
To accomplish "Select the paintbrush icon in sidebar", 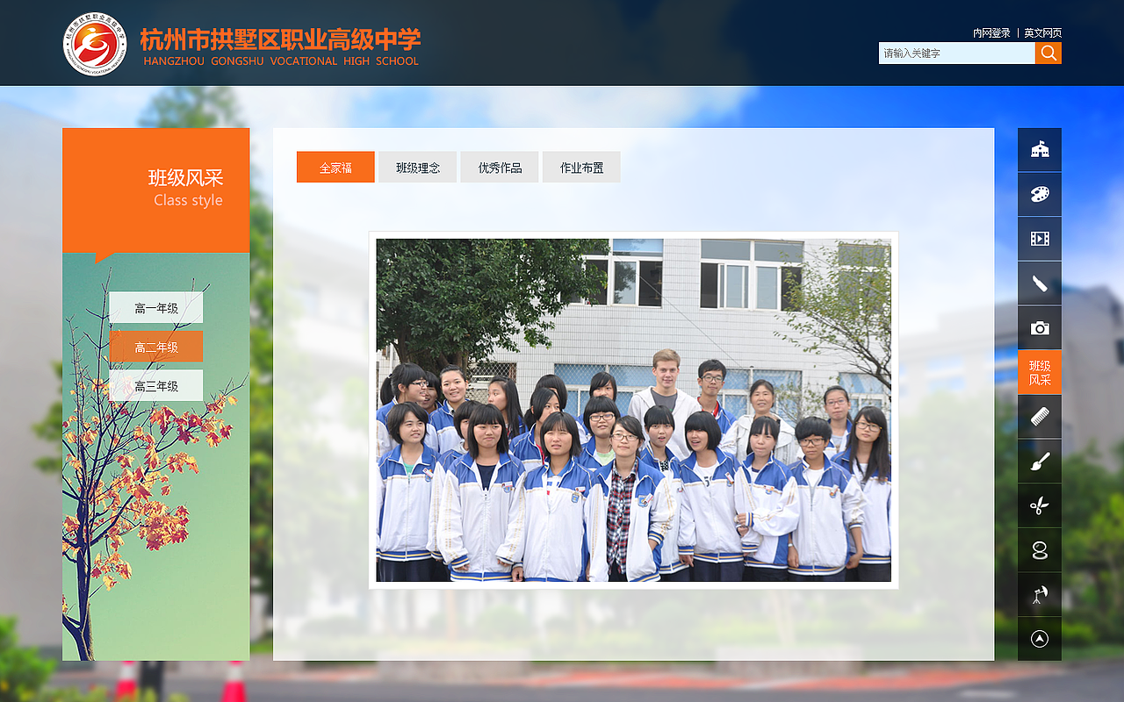I will pyautogui.click(x=1040, y=462).
